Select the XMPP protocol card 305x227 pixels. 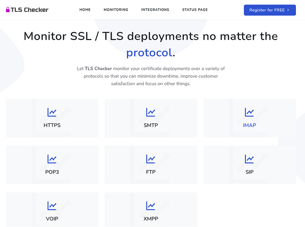pos(151,210)
